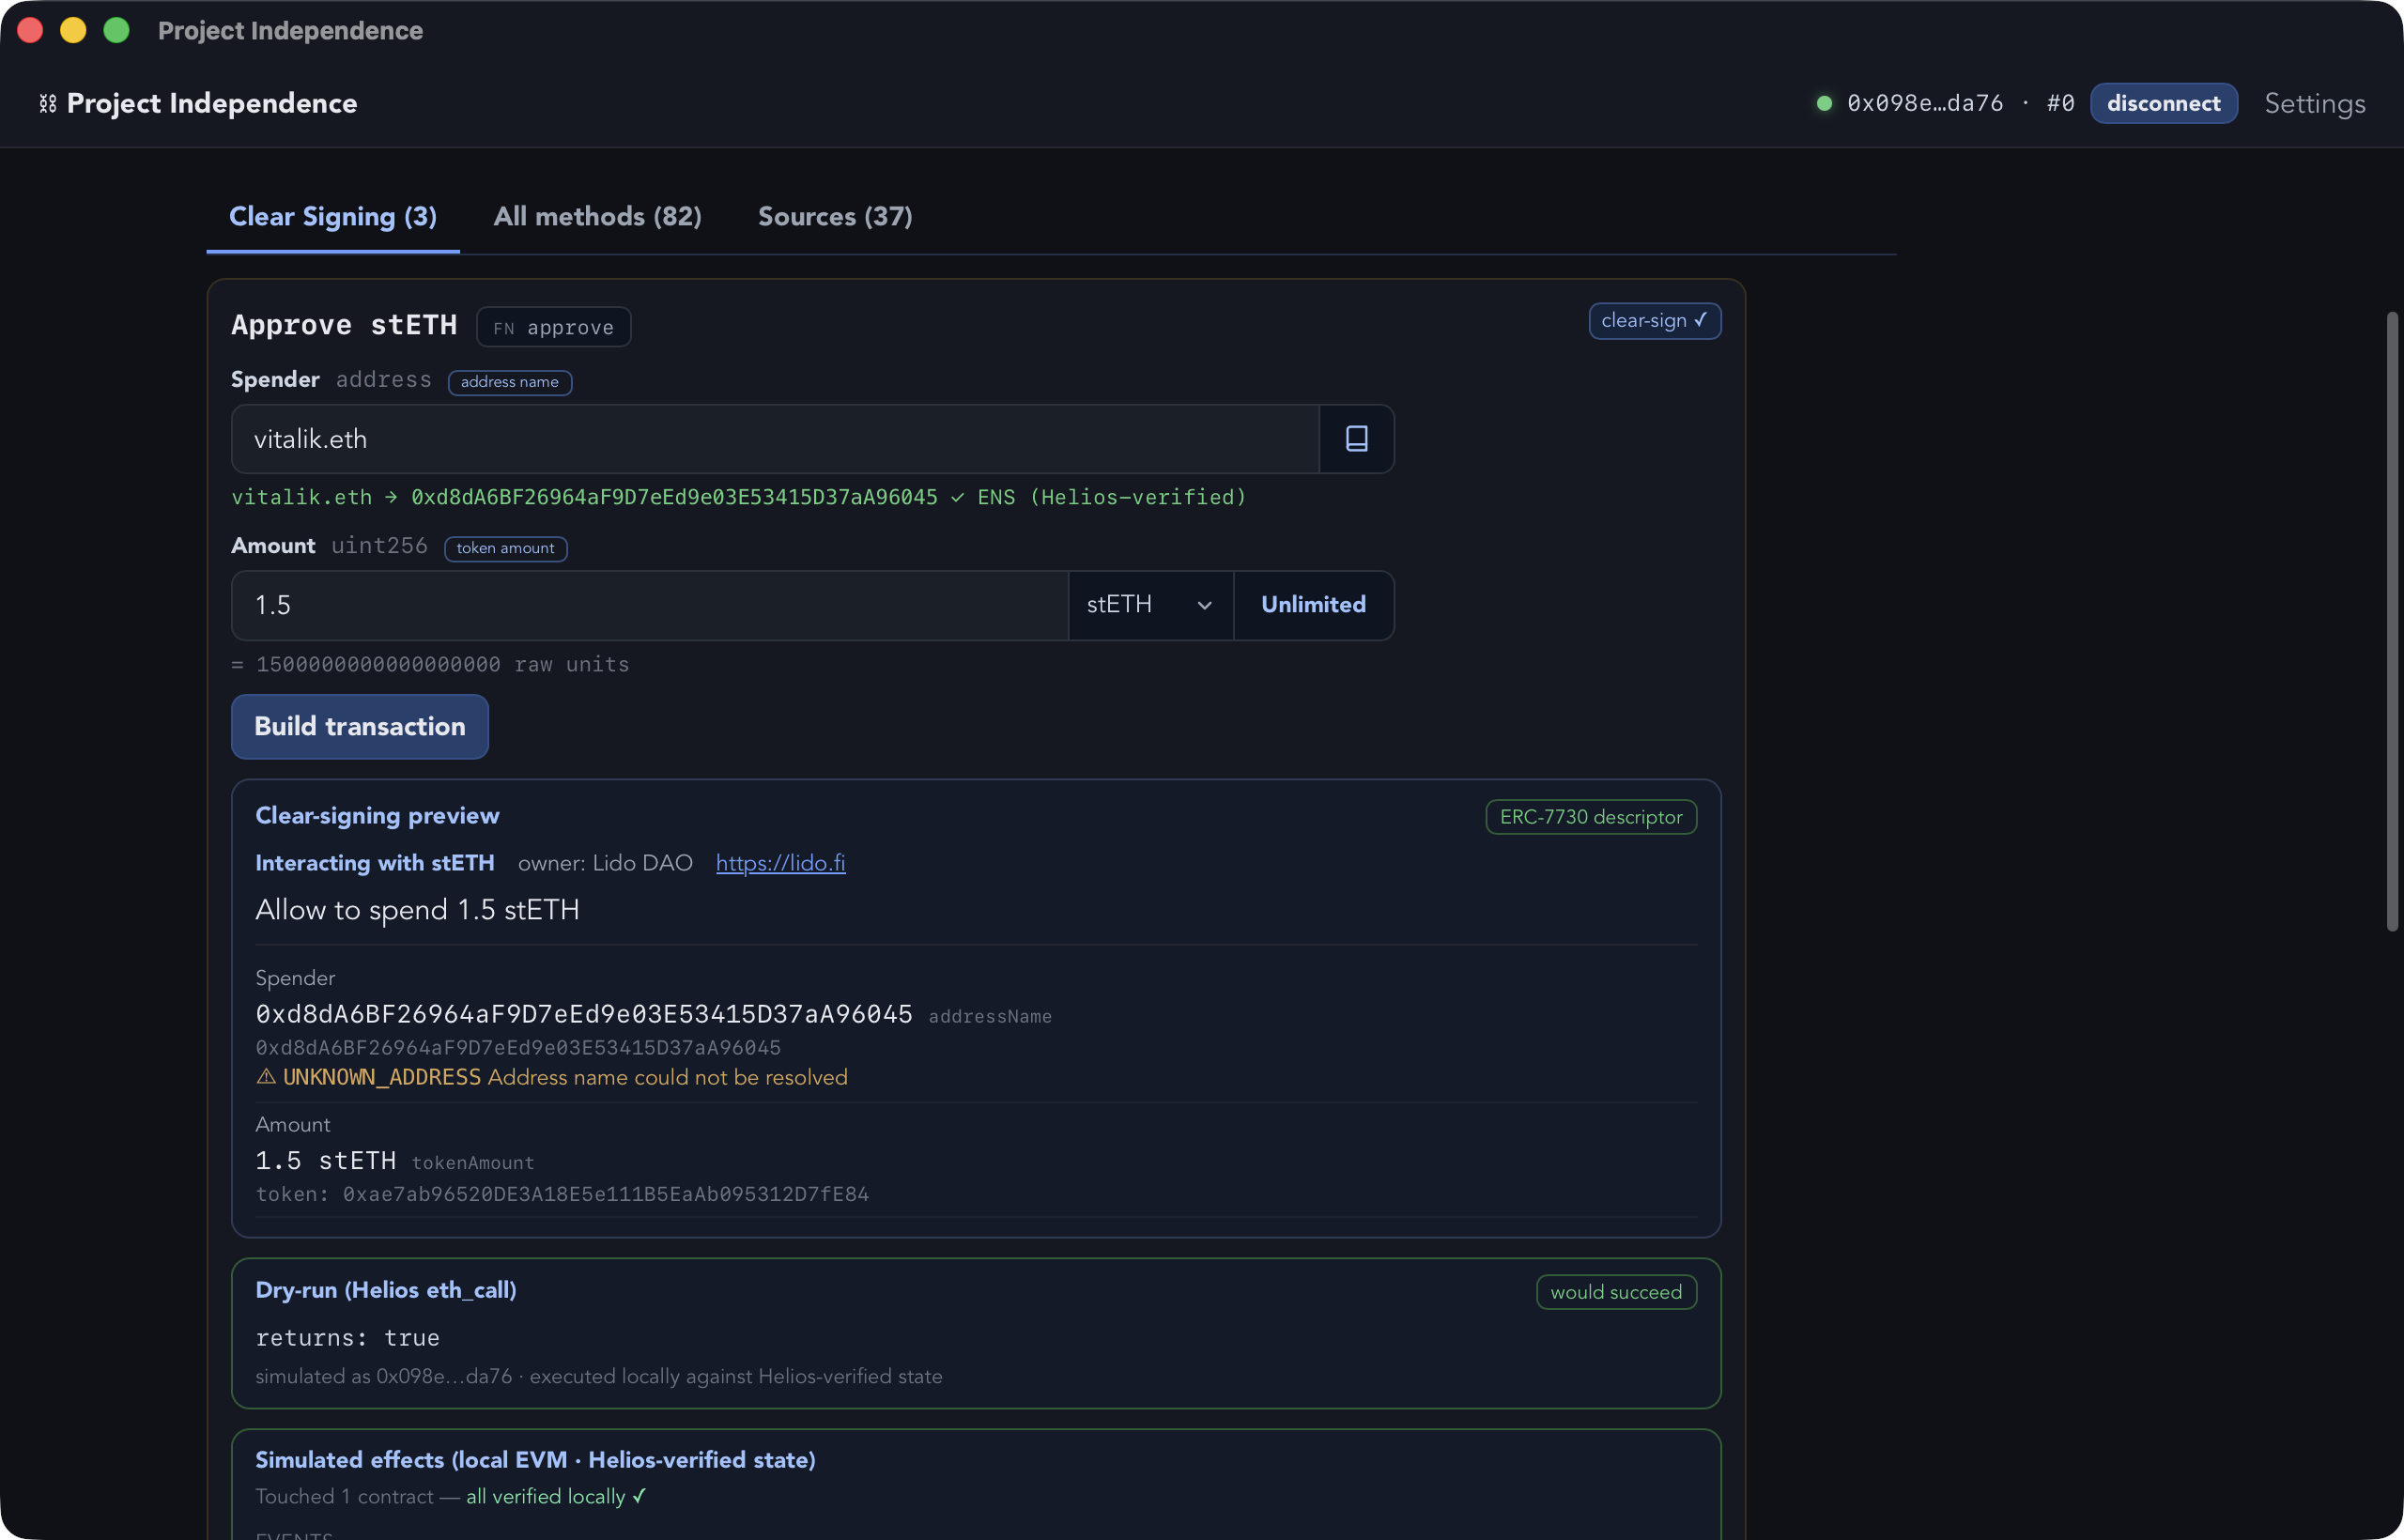The image size is (2404, 1540).
Task: Open the https://lido.fi link
Action: coord(781,863)
